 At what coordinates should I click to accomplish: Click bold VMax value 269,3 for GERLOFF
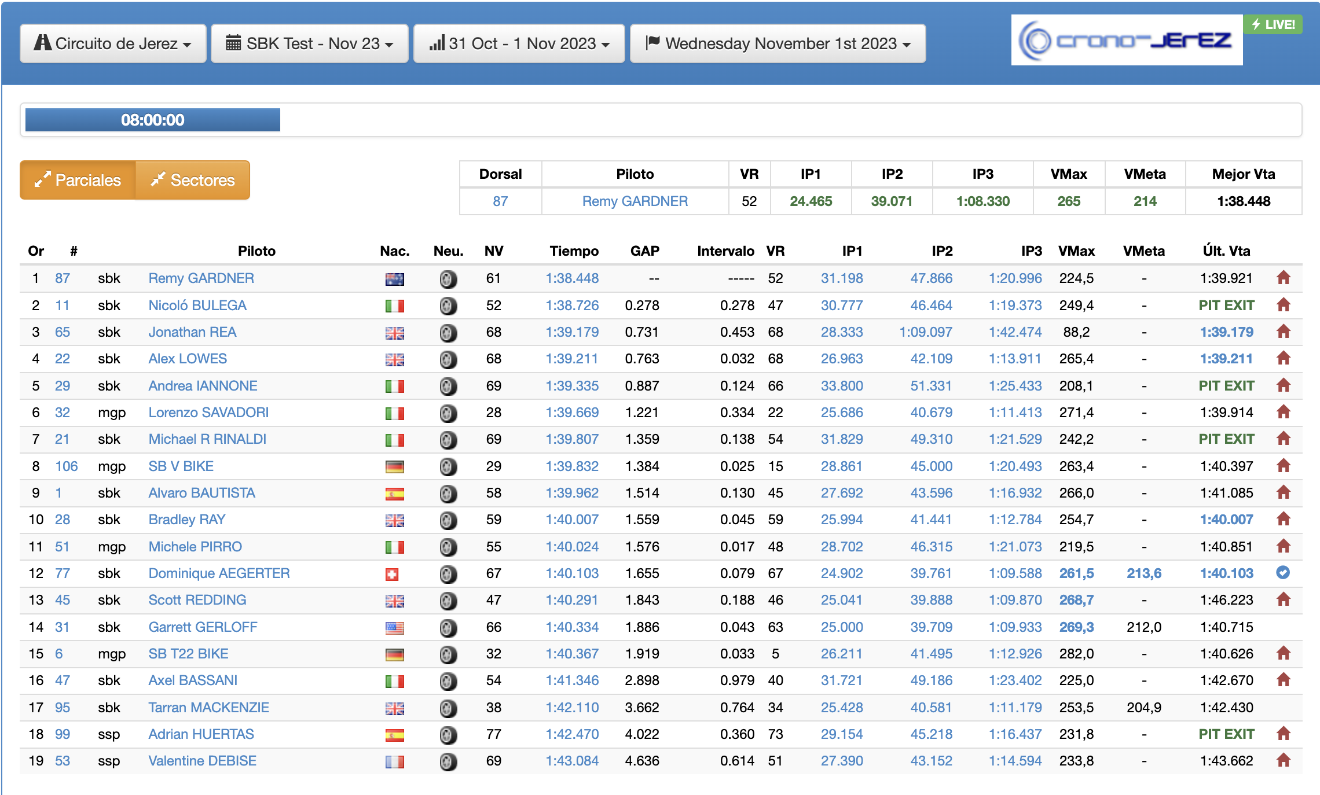click(x=1076, y=627)
